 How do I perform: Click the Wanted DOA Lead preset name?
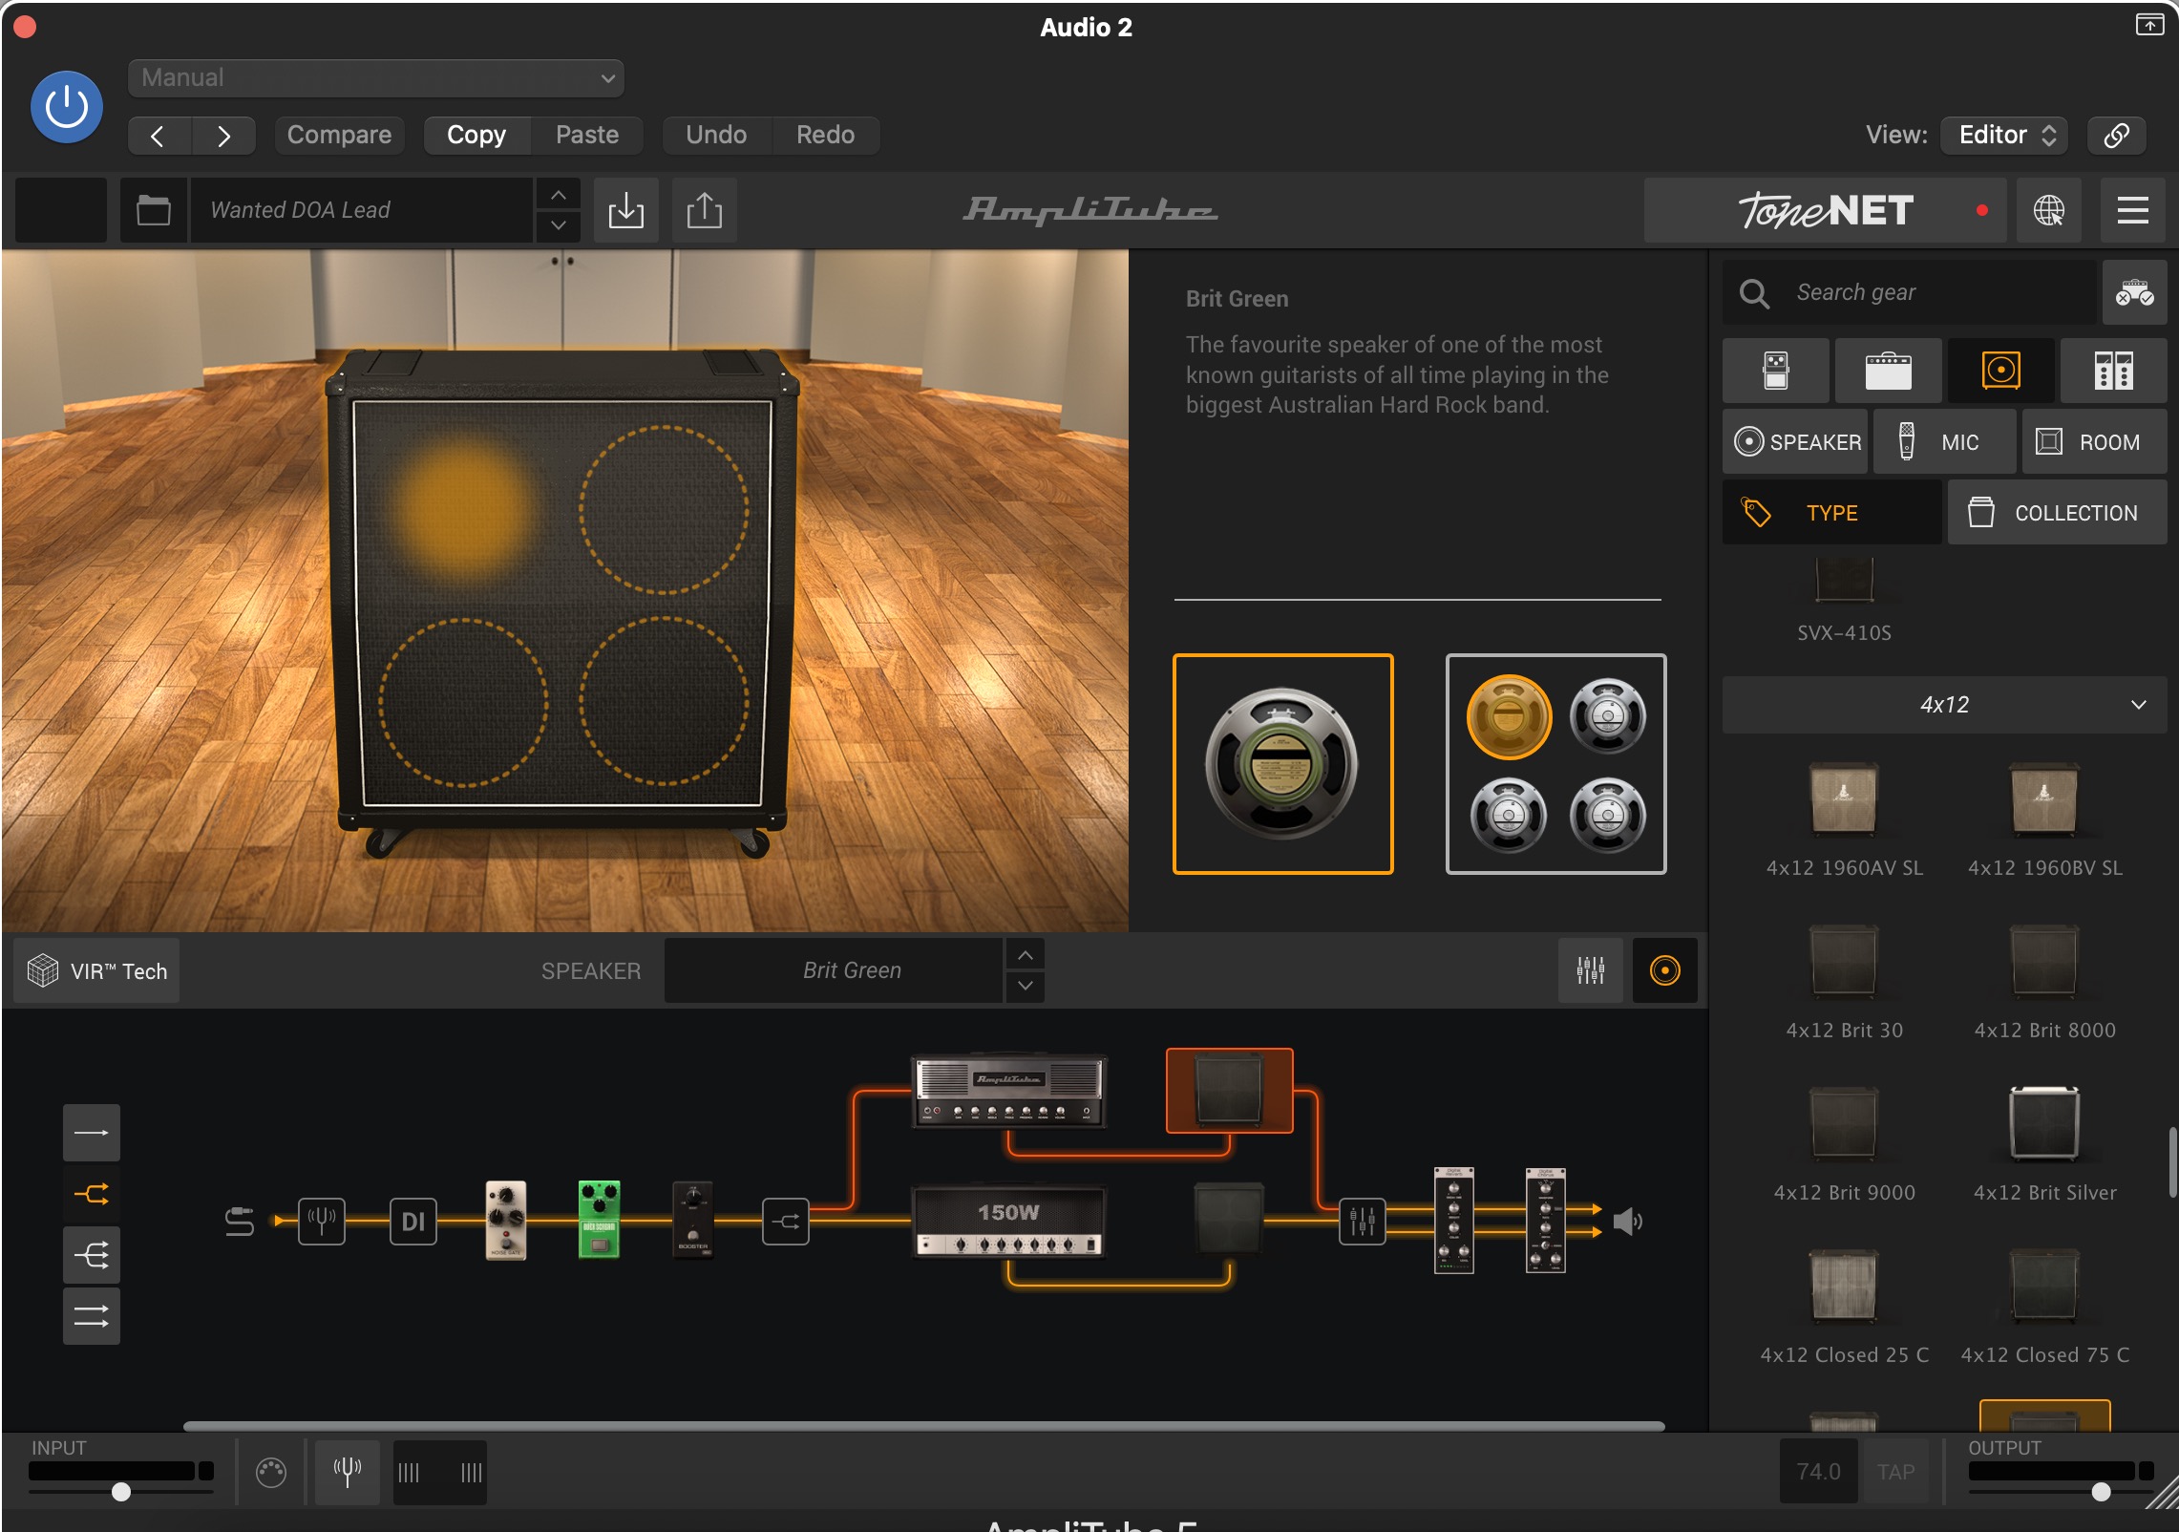tap(361, 209)
